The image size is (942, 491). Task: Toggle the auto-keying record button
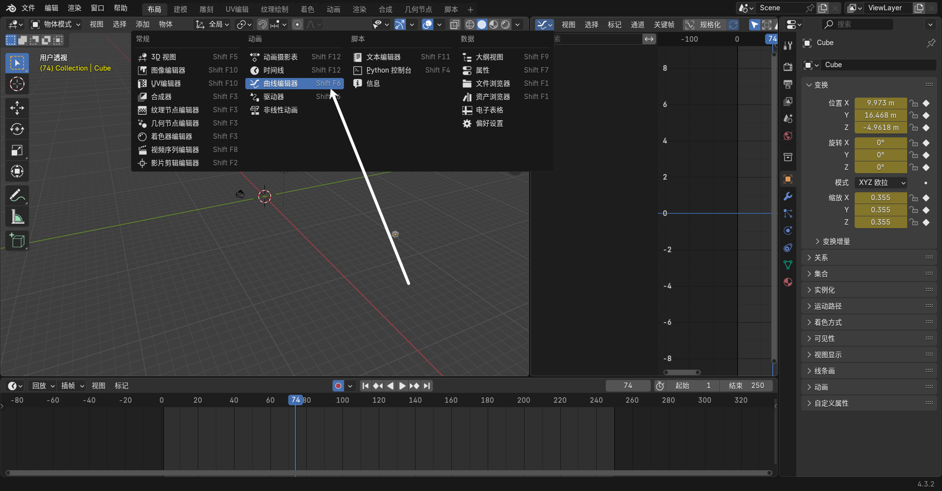pyautogui.click(x=338, y=386)
